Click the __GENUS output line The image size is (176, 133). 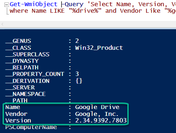[42, 41]
